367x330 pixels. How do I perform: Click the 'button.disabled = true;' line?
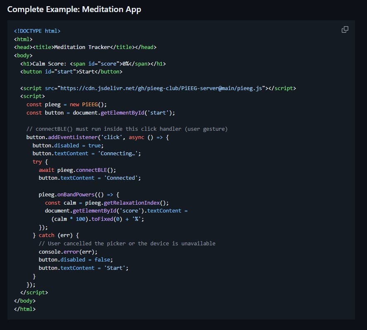point(68,145)
